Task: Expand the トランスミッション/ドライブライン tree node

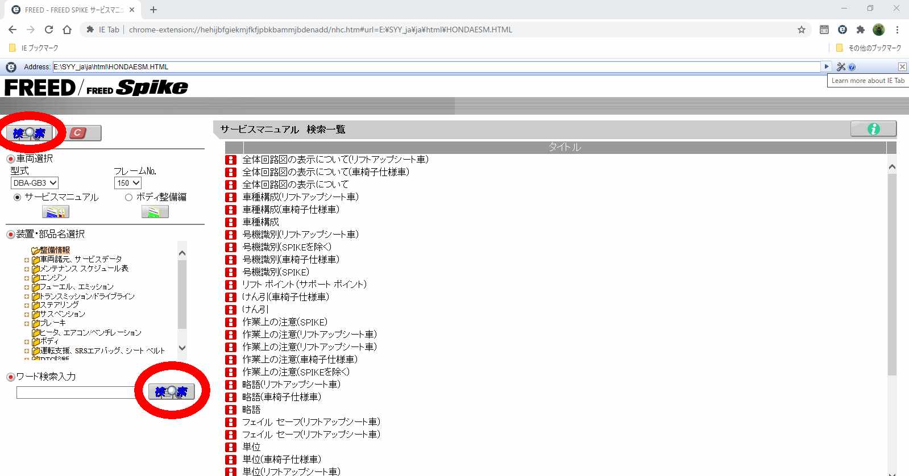Action: 26,297
